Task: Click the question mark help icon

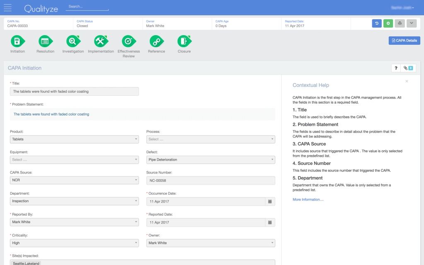Action: tap(396, 68)
